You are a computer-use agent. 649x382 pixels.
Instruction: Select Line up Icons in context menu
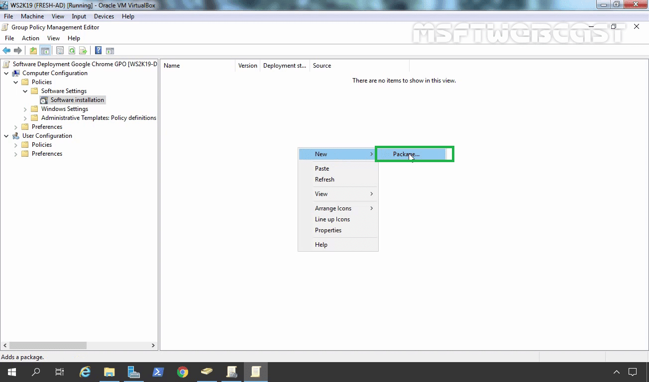pos(337,219)
